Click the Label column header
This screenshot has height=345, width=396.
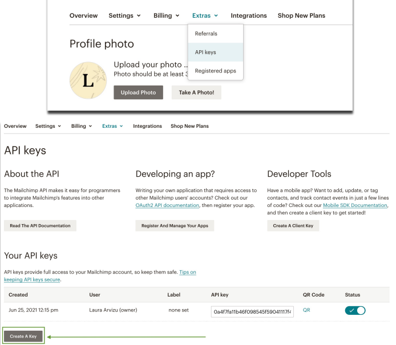click(174, 294)
